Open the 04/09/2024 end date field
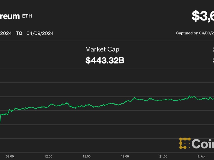Screen dimensions: 214x160 click(x=40, y=33)
